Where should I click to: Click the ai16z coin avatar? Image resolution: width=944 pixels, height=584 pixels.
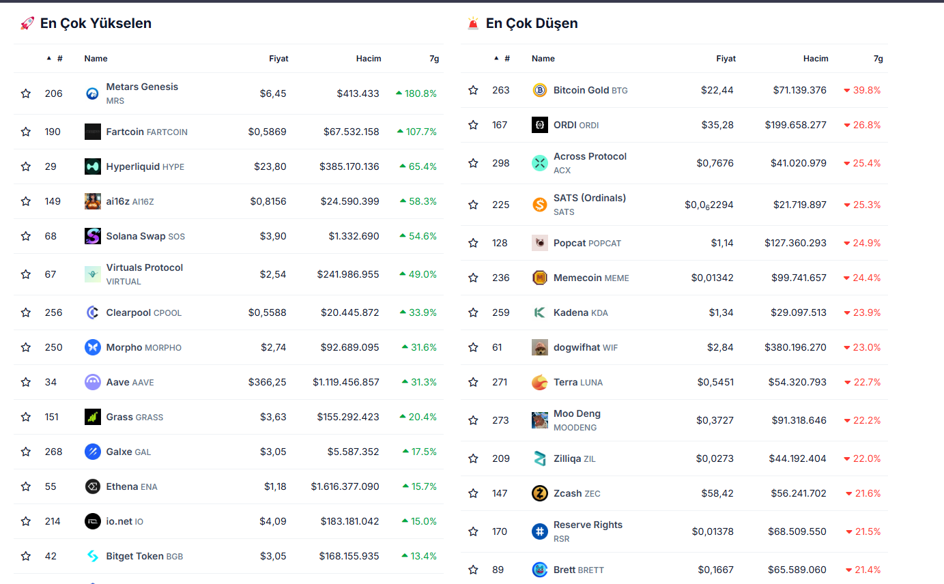[x=92, y=201]
